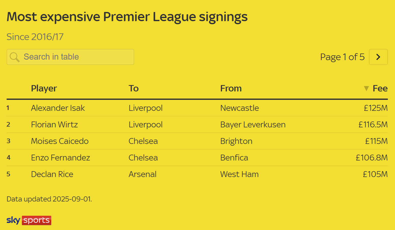
Task: Click Arsenal in the To column
Action: [x=143, y=174]
